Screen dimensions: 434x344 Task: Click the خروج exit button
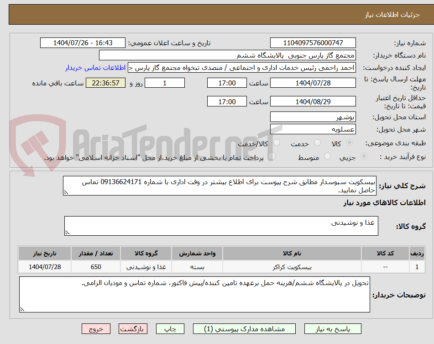click(96, 329)
